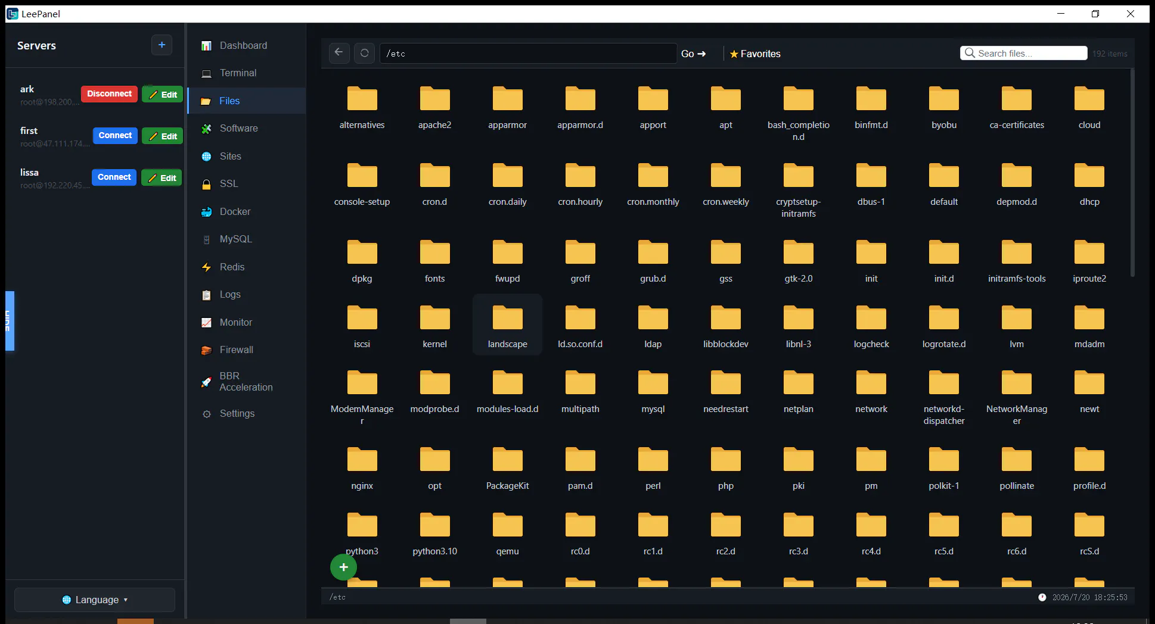The image size is (1155, 624).
Task: Select the landscape folder
Action: [508, 325]
